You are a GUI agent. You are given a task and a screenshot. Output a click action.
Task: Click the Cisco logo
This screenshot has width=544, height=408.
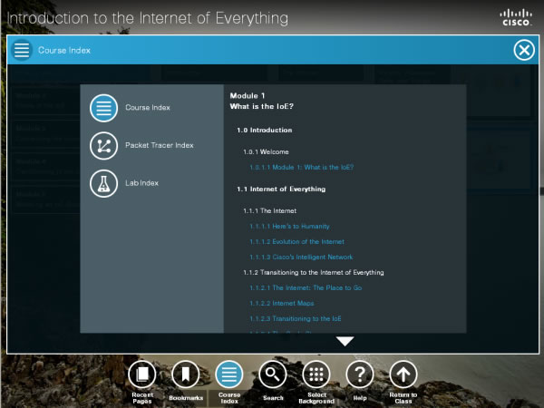pyautogui.click(x=517, y=16)
